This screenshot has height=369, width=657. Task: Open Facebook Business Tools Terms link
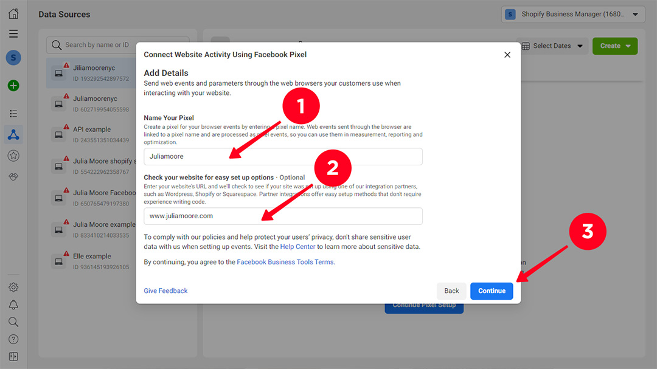pyautogui.click(x=286, y=262)
